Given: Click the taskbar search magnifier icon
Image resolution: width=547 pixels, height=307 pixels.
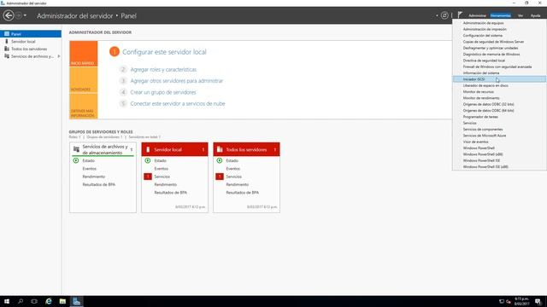Looking at the screenshot, I should [21, 301].
